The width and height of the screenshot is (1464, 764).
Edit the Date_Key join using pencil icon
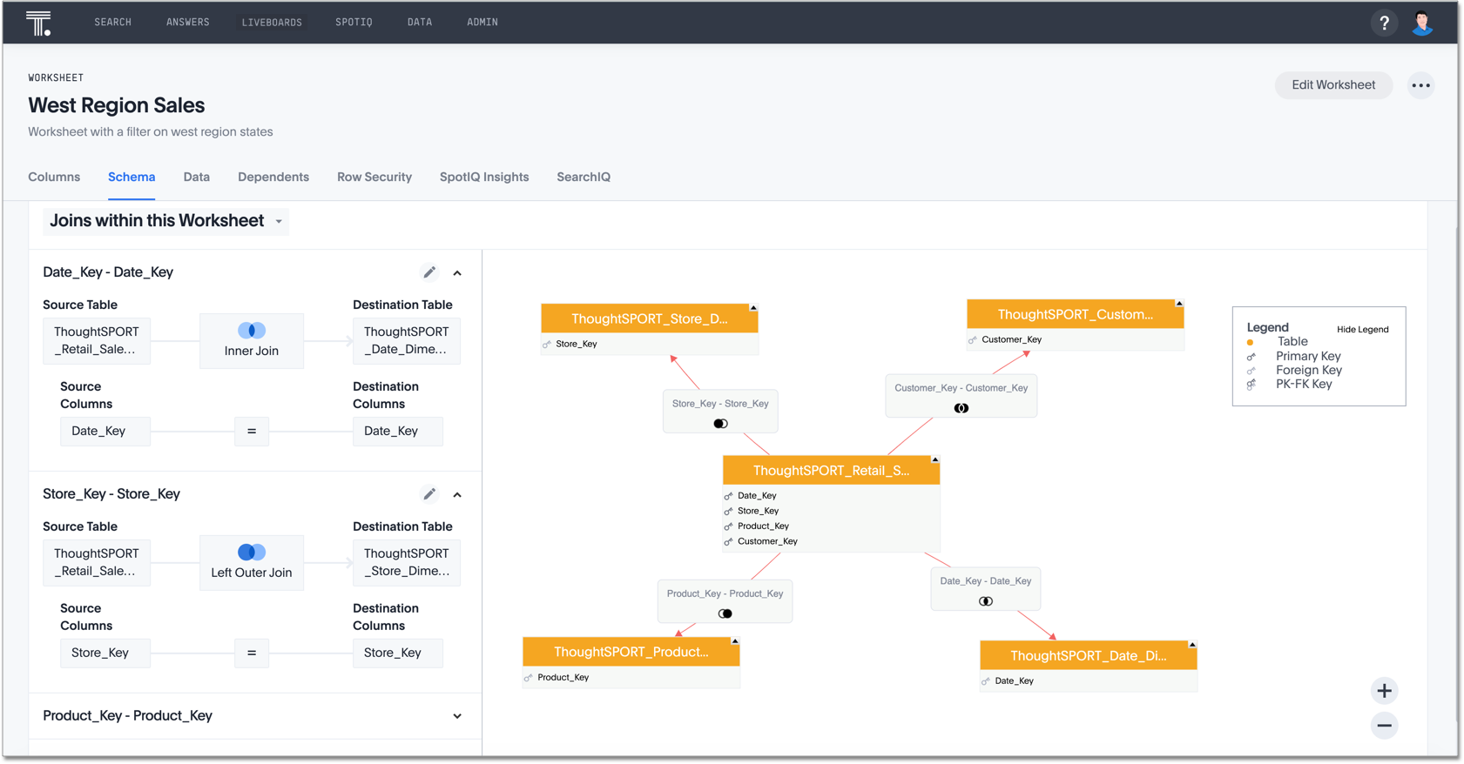(429, 272)
